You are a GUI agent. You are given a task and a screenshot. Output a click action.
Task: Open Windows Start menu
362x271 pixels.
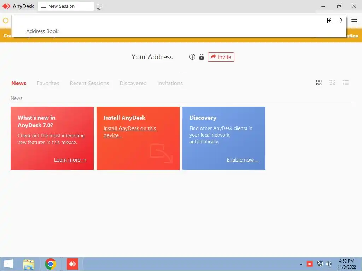click(8, 264)
